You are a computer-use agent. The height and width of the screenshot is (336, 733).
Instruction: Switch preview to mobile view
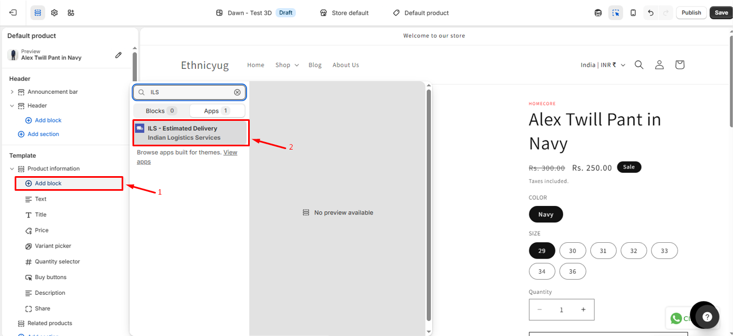pos(633,12)
